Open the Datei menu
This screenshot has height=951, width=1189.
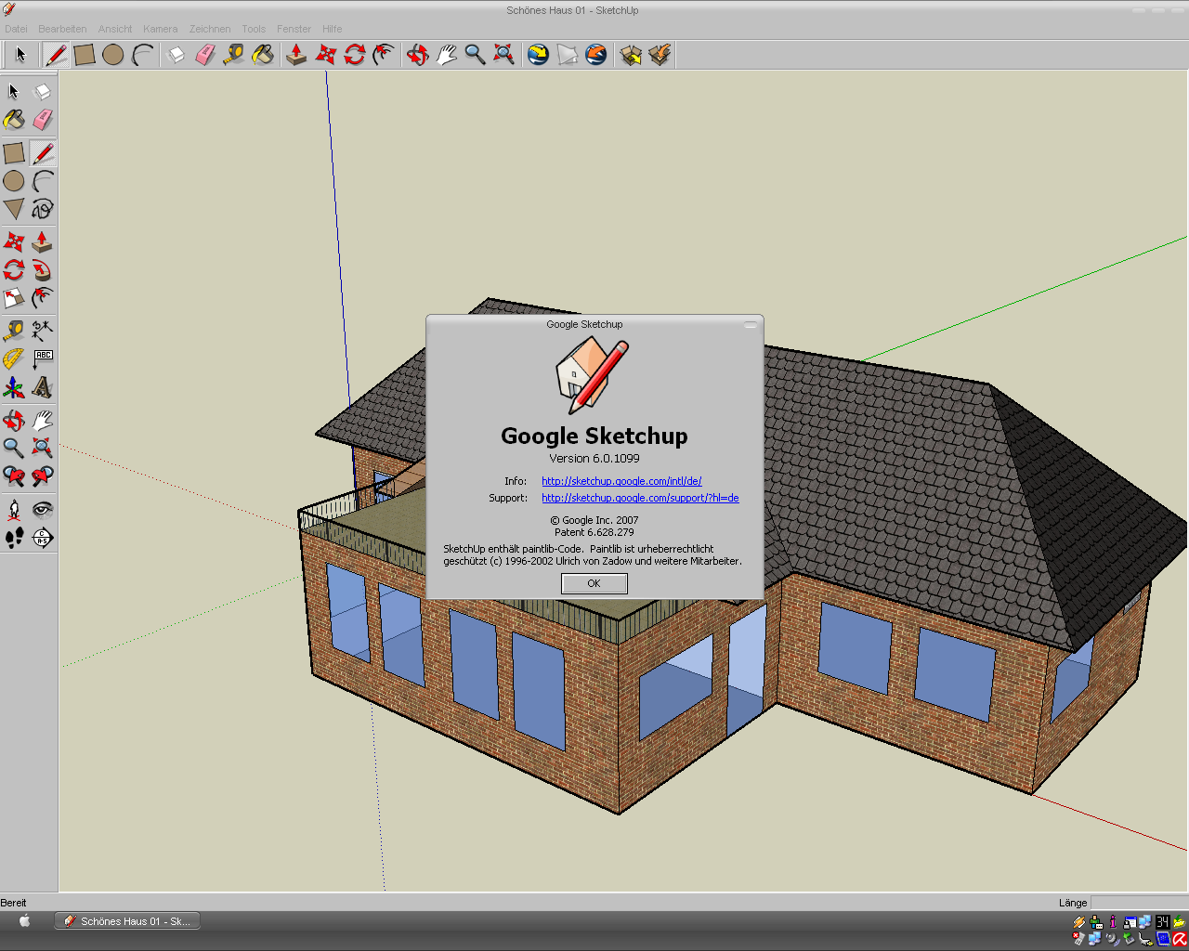(x=16, y=29)
